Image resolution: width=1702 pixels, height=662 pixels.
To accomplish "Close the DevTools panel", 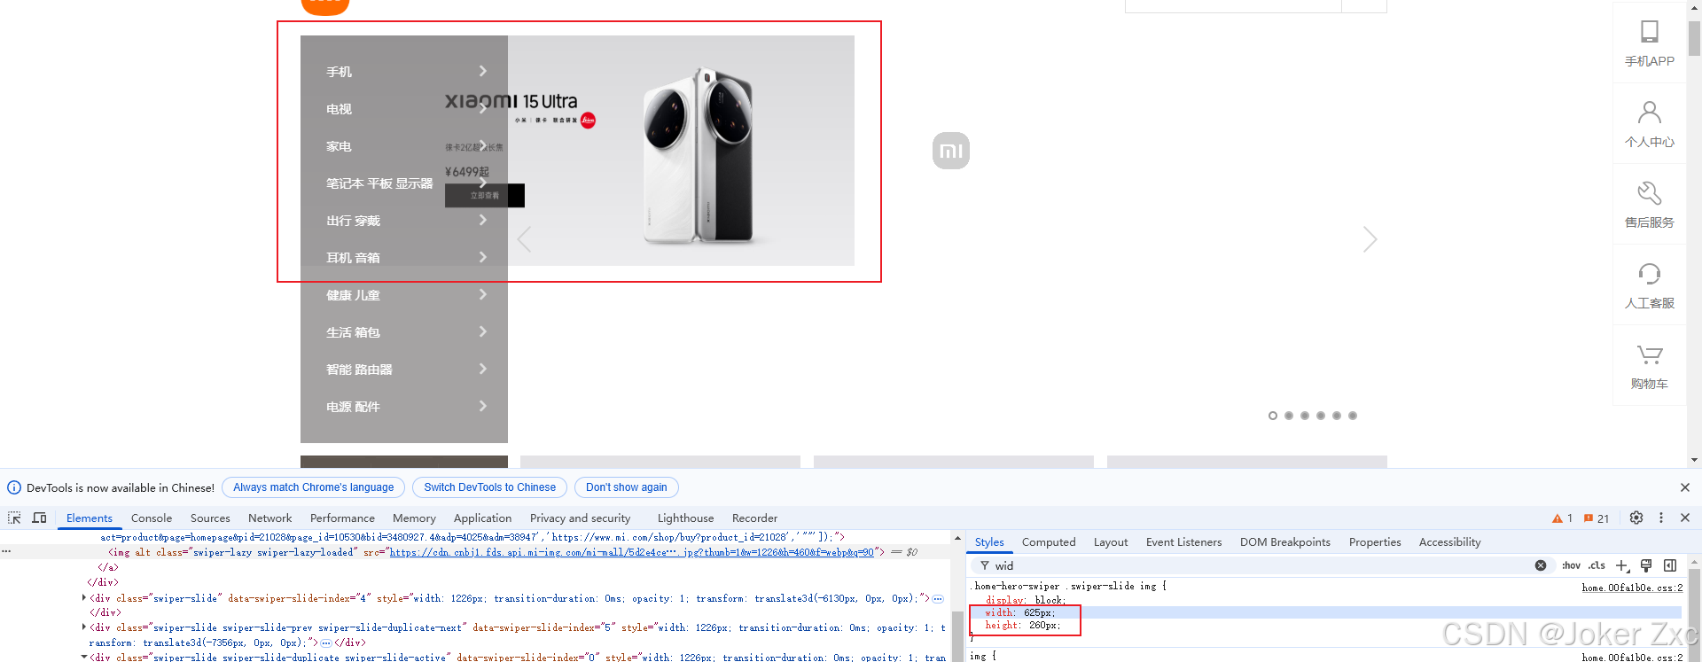I will (1685, 518).
